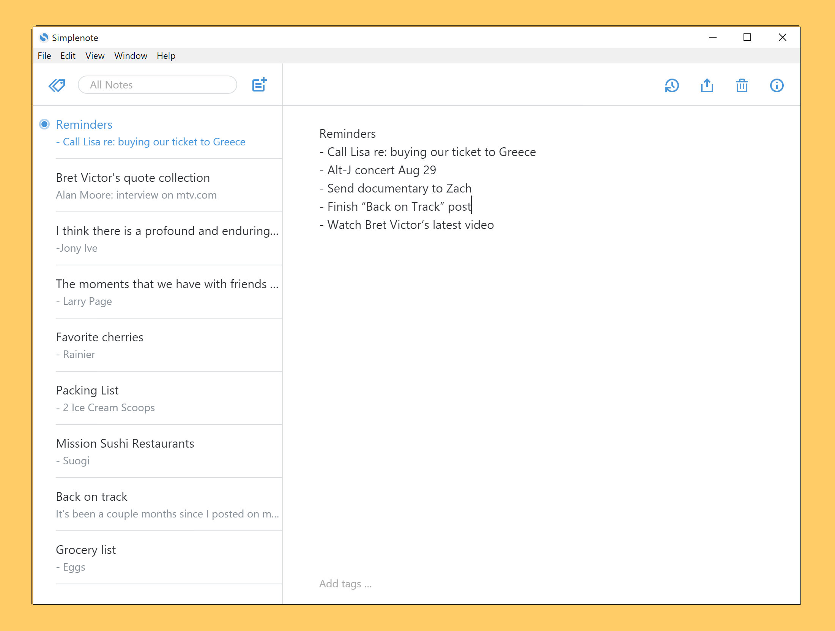Click the All Notes search field

click(157, 85)
